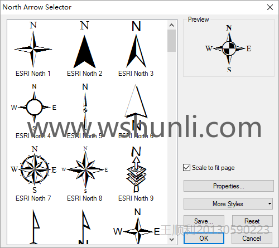The height and width of the screenshot is (248, 279).
Task: Select the flag-style arrow in bottom left
Action: point(35,227)
